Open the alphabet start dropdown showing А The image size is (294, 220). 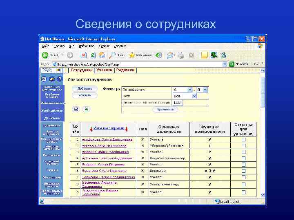[189, 90]
